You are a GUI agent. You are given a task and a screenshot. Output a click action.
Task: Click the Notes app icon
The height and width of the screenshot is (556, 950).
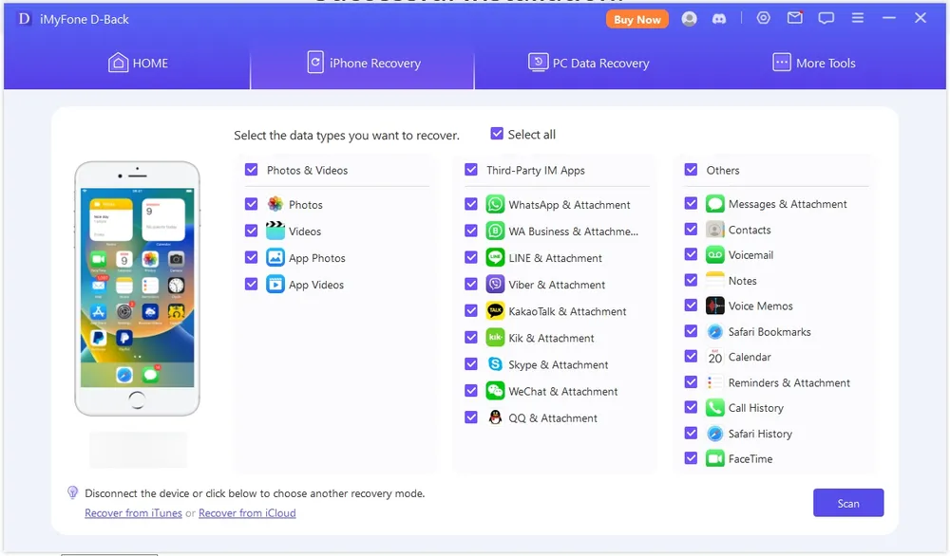[x=715, y=280]
